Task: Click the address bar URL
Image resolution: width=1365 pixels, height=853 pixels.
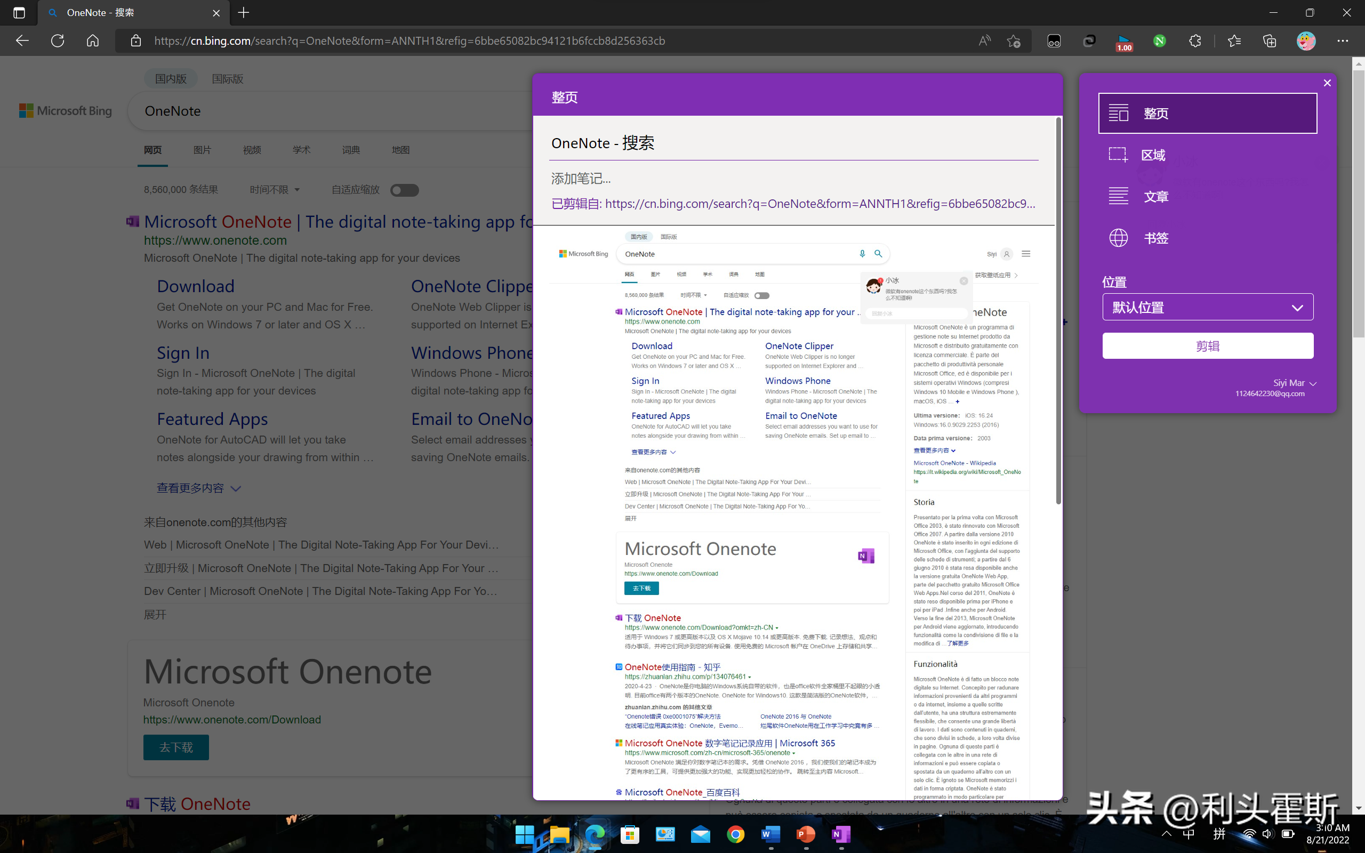Action: coord(409,41)
